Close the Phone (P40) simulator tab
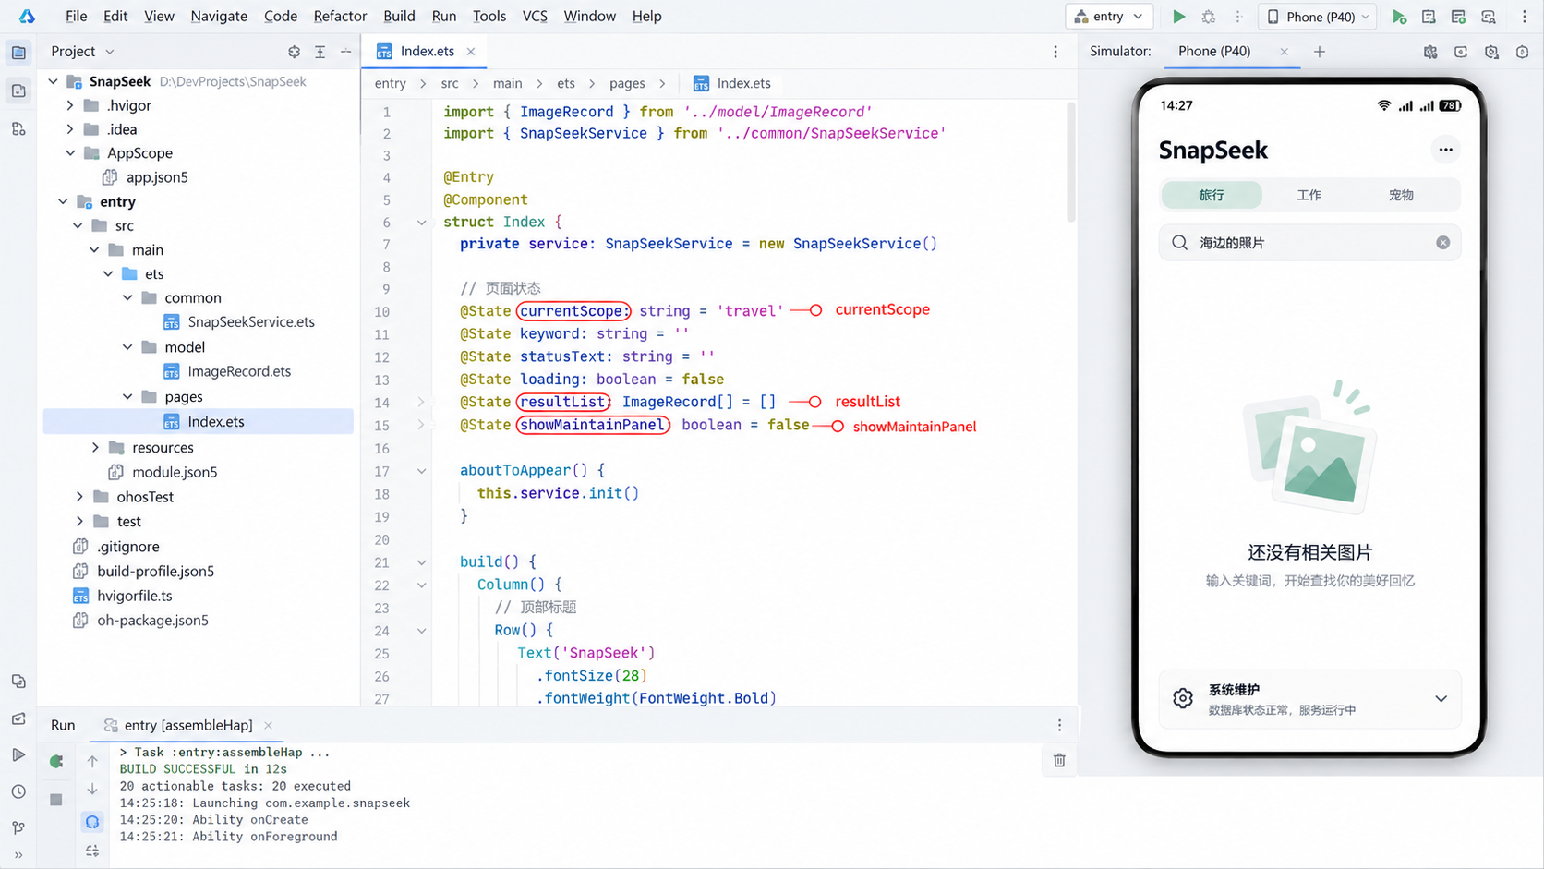Screen dimensions: 1544x869 tap(1284, 52)
